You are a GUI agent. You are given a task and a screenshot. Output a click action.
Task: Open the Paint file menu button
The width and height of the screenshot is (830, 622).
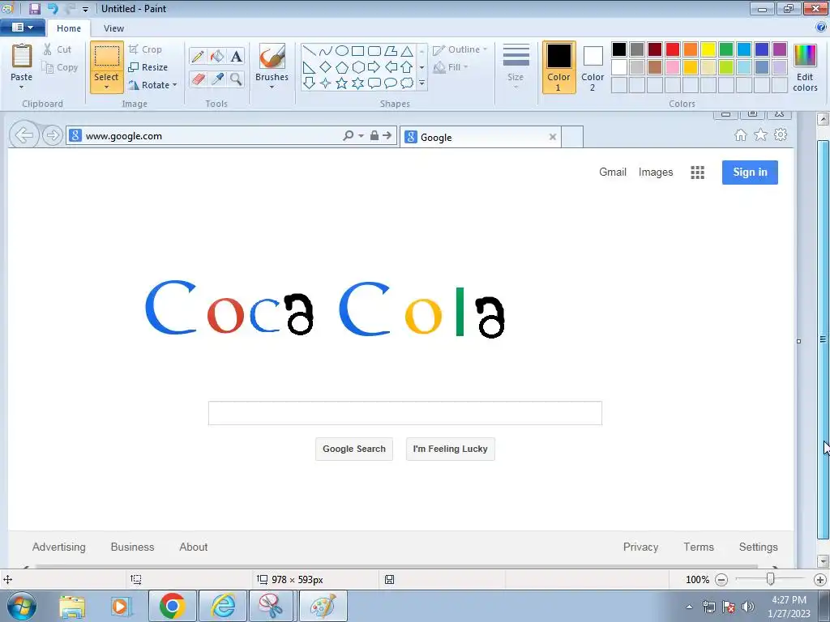[22, 28]
